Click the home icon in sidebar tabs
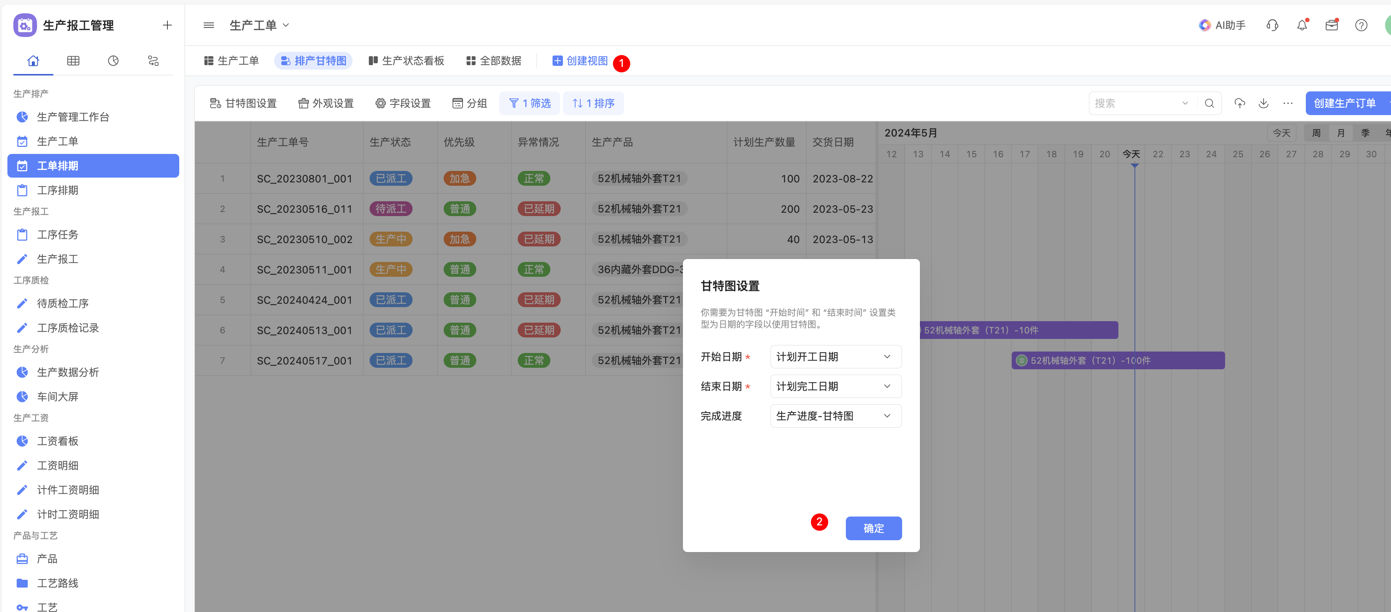This screenshot has width=1391, height=612. click(33, 60)
